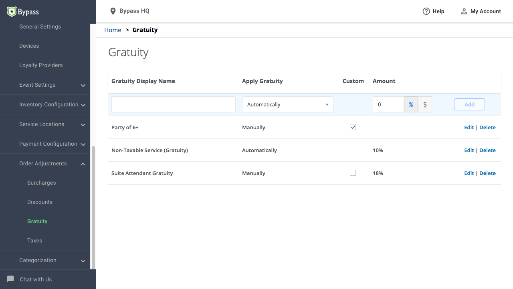Click the Non-Taxable Service (Gratuity) name
This screenshot has height=289, width=513.
(149, 150)
